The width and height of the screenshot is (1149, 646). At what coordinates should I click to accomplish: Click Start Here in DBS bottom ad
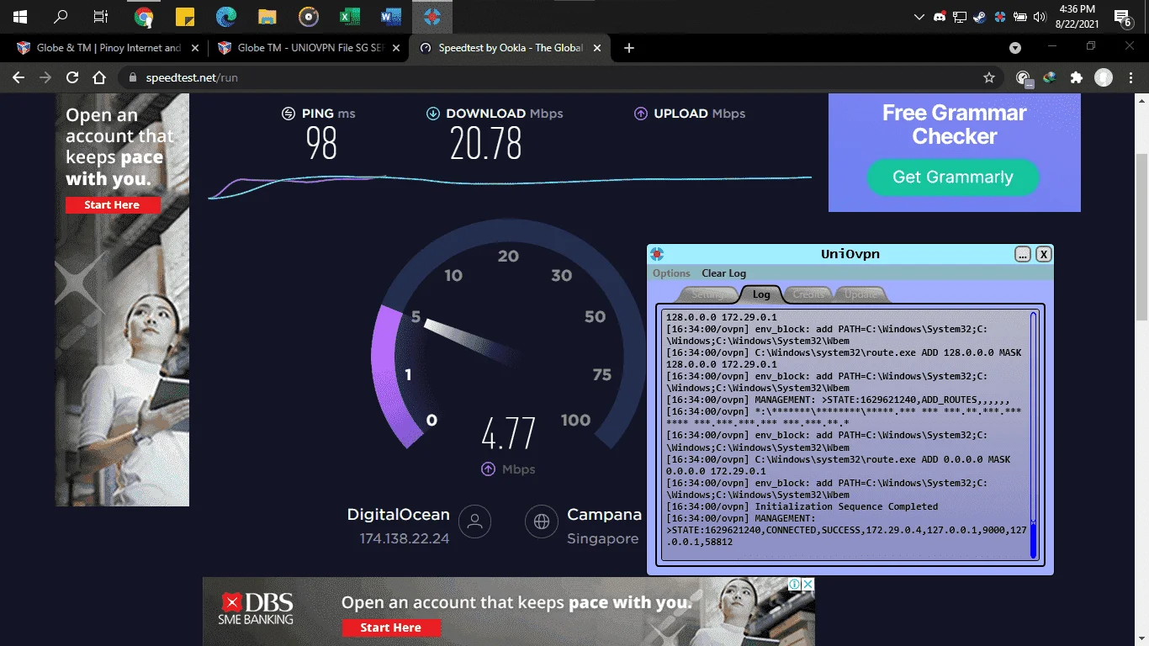coord(391,627)
